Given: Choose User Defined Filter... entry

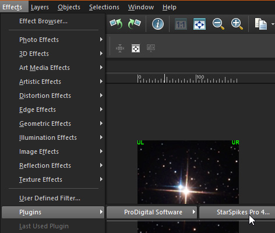Looking at the screenshot, I should pyautogui.click(x=53, y=198).
